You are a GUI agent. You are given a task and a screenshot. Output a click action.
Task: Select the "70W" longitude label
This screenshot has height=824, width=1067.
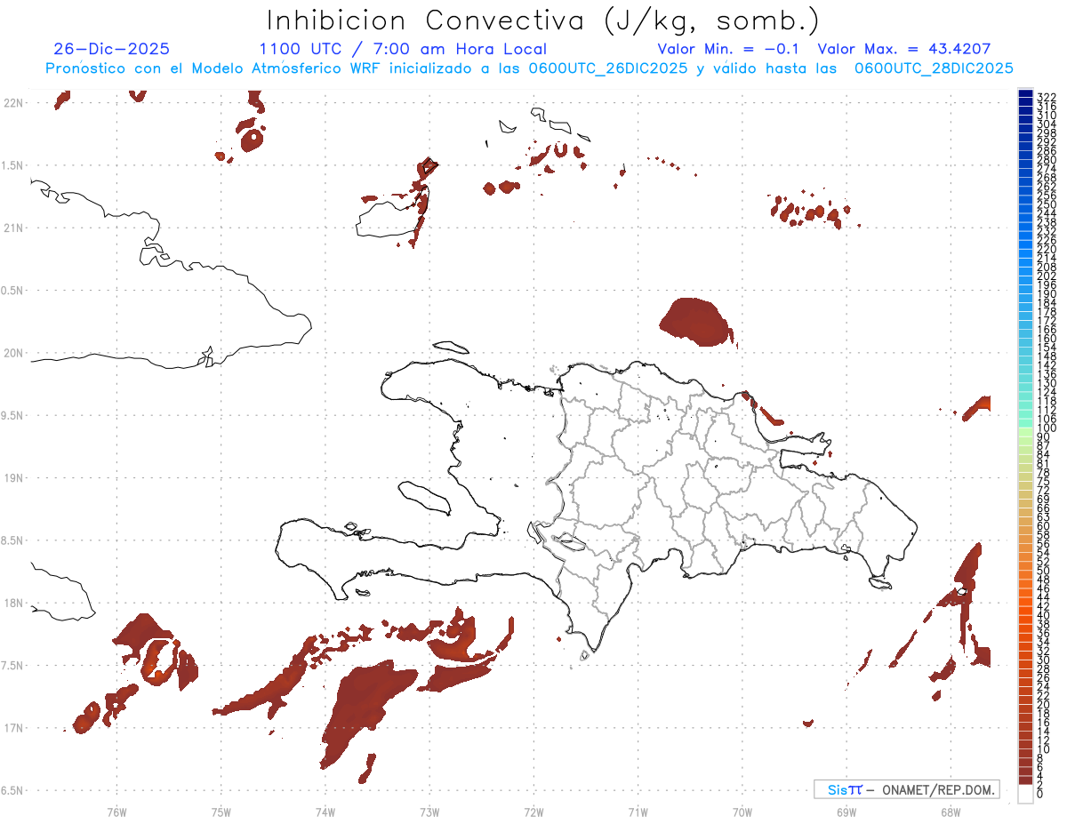[x=742, y=812]
